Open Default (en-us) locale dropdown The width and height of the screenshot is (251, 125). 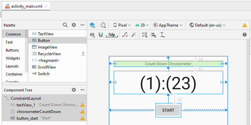coord(207,25)
